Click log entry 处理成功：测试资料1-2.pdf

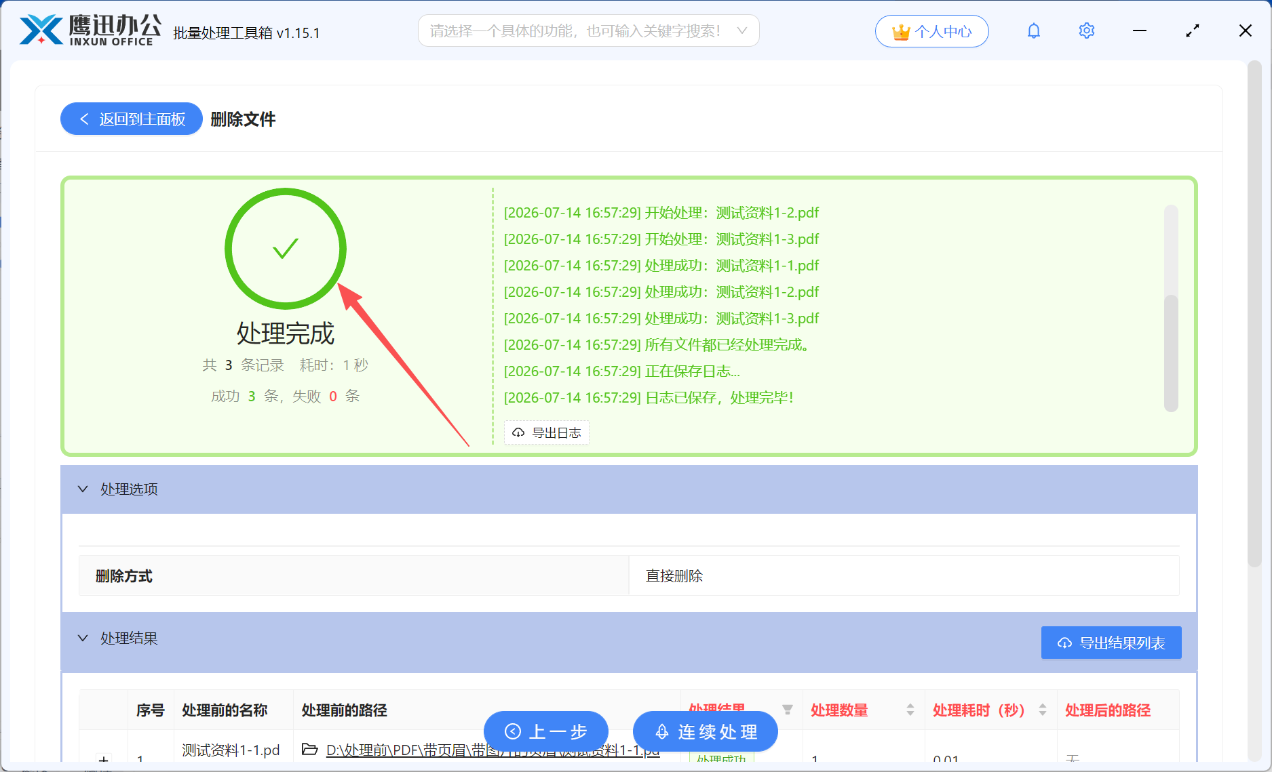[x=661, y=292]
